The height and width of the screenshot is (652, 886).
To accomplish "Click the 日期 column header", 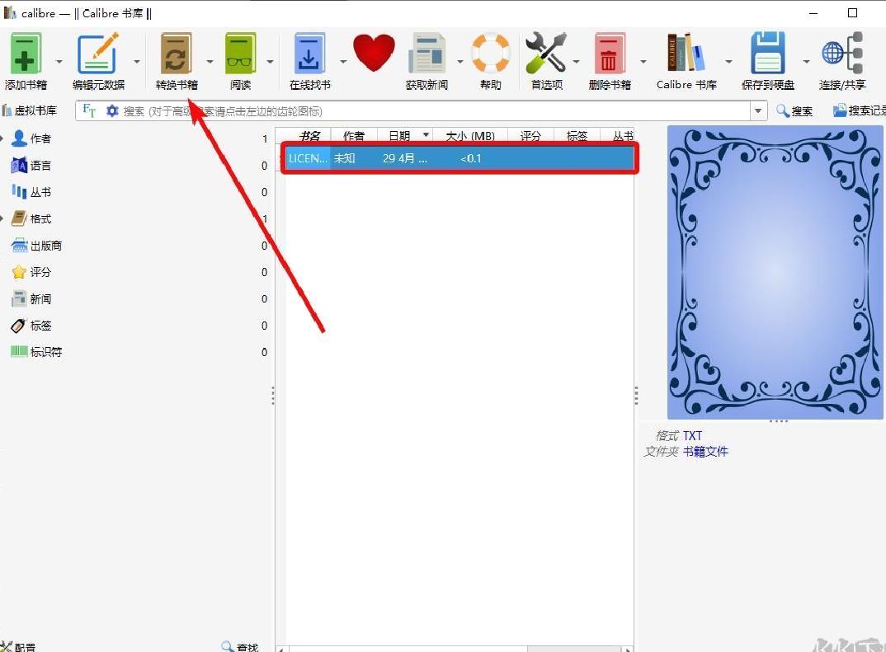I will tap(404, 135).
